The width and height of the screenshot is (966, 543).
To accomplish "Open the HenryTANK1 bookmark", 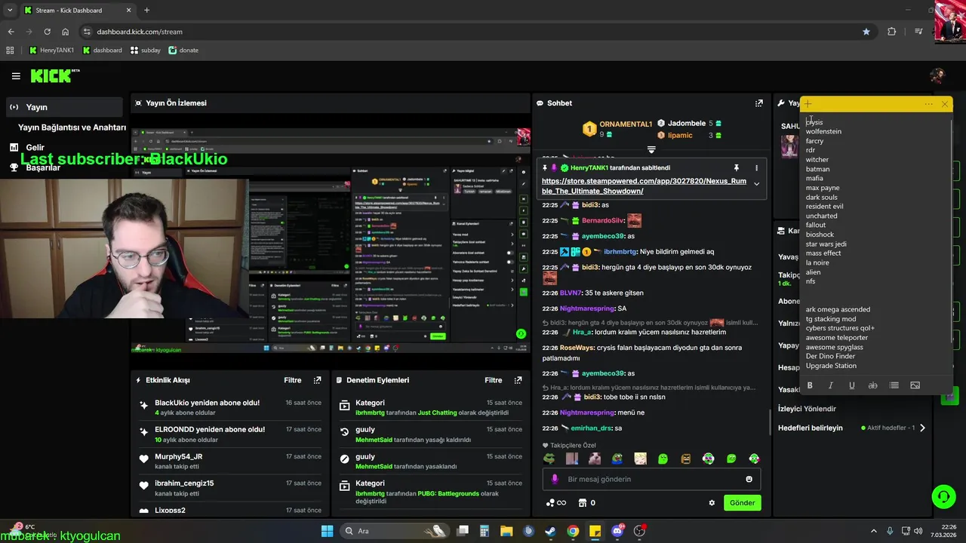I will 51,51.
